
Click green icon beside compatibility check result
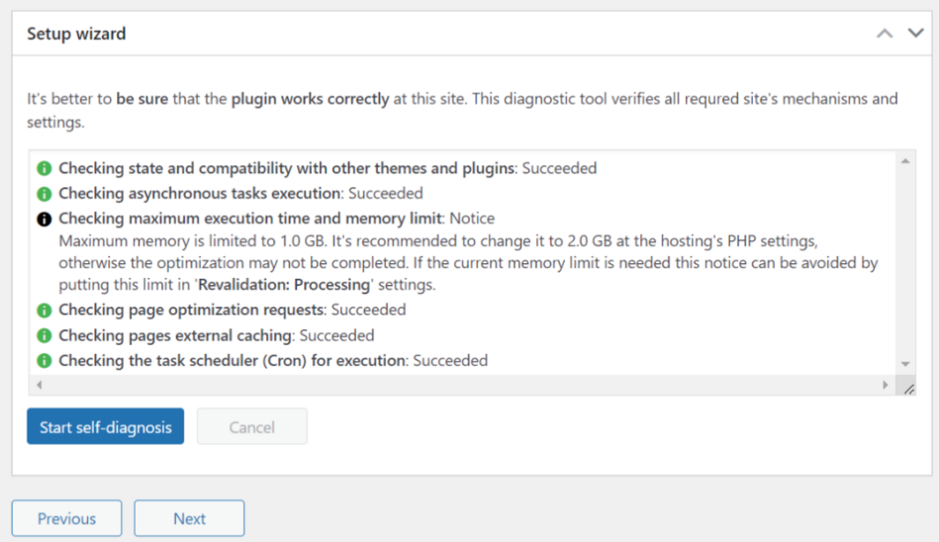pos(44,169)
